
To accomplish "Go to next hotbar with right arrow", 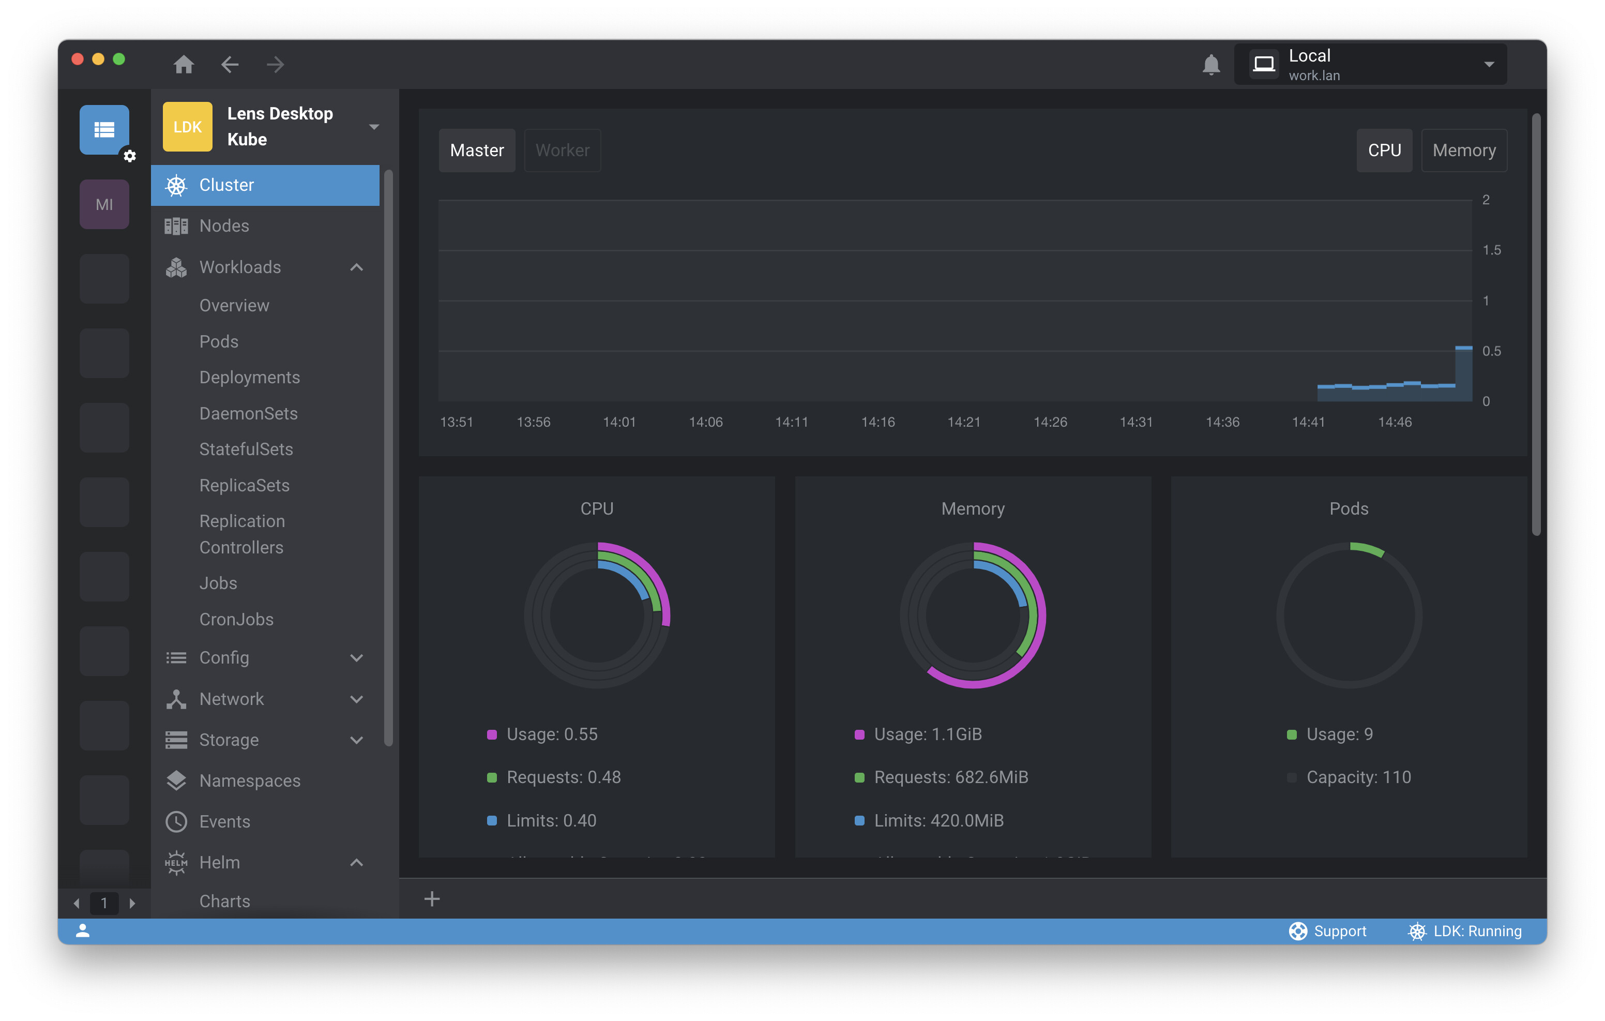I will [x=133, y=903].
